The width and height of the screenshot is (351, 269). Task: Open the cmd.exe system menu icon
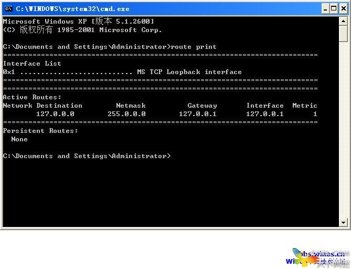pyautogui.click(x=8, y=8)
